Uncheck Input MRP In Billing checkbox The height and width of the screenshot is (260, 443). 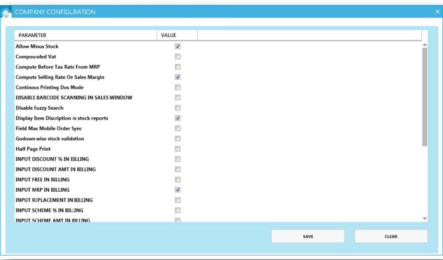[178, 190]
